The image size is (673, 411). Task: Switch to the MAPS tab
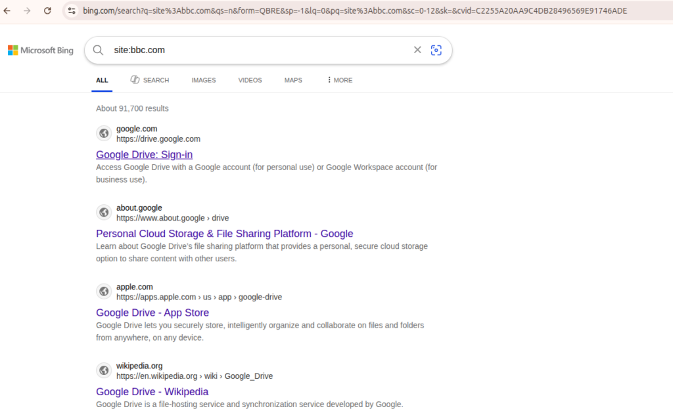(x=293, y=79)
